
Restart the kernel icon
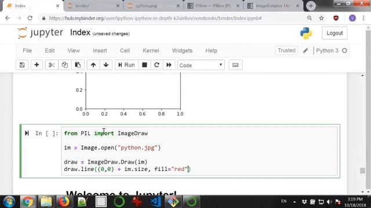click(x=157, y=65)
